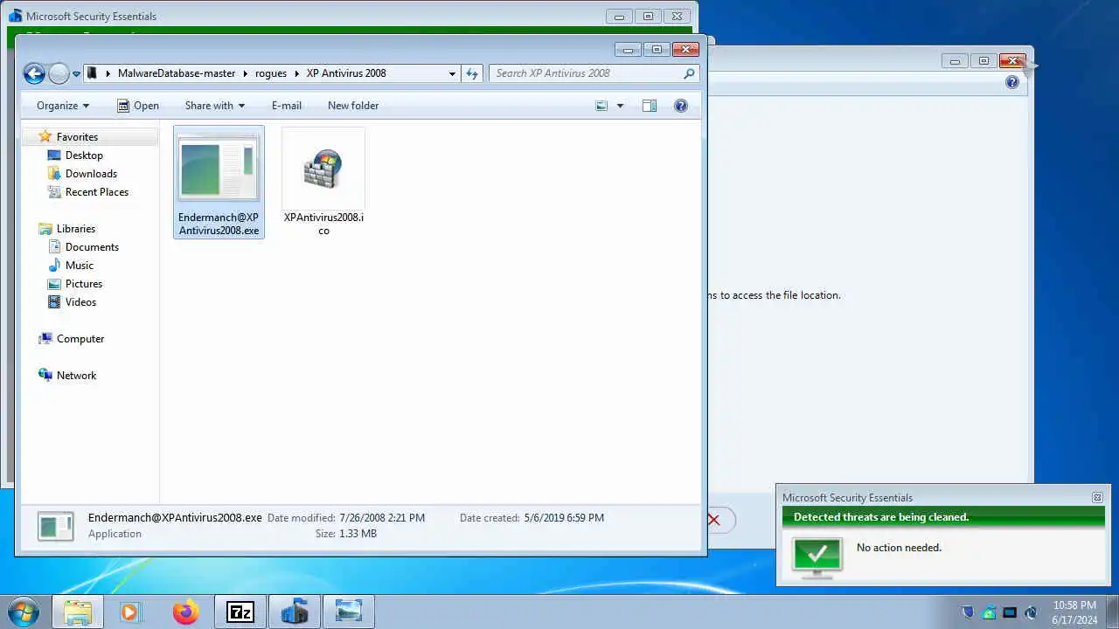1119x629 pixels.
Task: Launch Windows Media Player from taskbar
Action: [x=130, y=612]
